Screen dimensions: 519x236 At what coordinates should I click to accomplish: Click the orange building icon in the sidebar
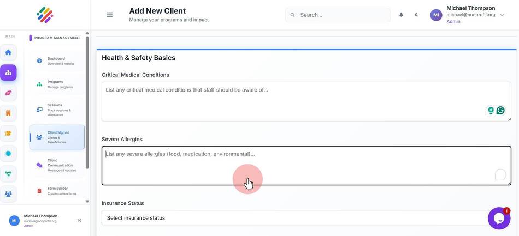tap(8, 113)
